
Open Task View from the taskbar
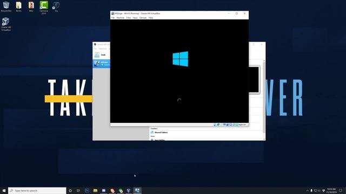(78, 190)
